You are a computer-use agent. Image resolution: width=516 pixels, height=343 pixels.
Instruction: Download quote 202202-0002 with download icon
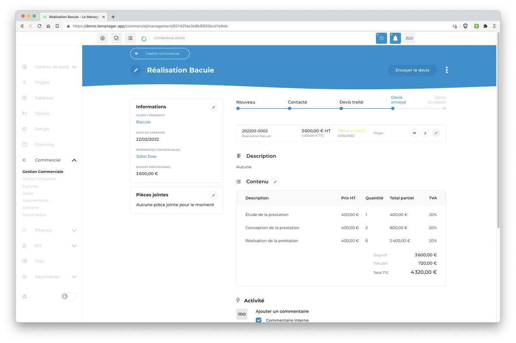pyautogui.click(x=425, y=133)
